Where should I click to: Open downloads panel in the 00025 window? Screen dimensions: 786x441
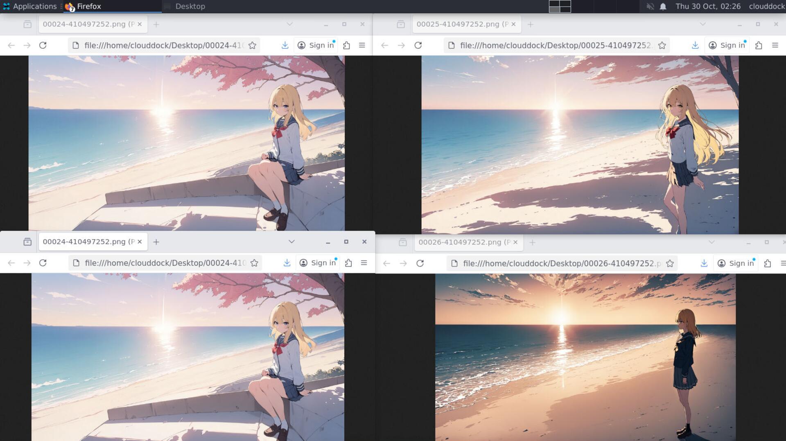(695, 45)
